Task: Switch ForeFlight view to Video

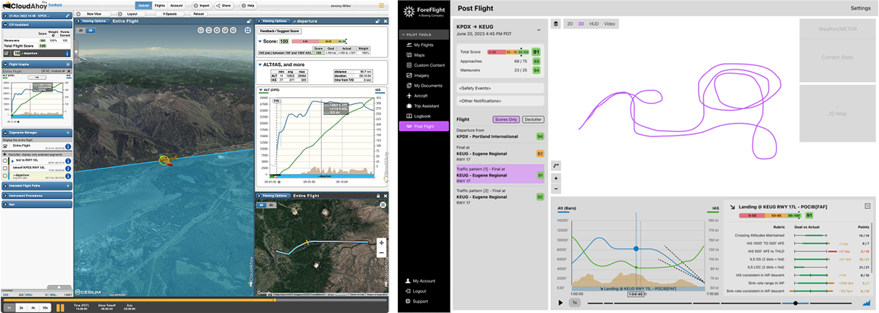Action: click(609, 24)
